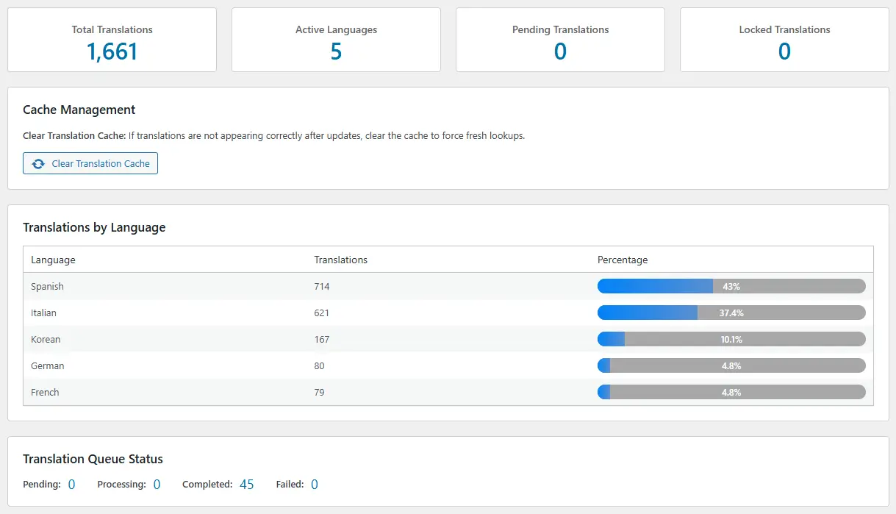
Task: Click the Failed queue count 0
Action: click(315, 484)
